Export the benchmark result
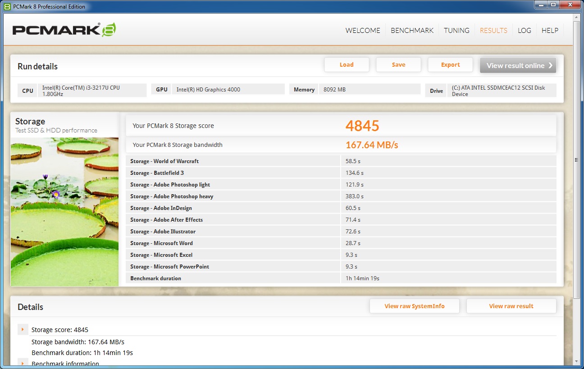The width and height of the screenshot is (584, 369). [450, 65]
